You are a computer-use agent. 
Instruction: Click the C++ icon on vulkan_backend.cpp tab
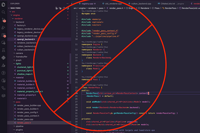click(129, 4)
